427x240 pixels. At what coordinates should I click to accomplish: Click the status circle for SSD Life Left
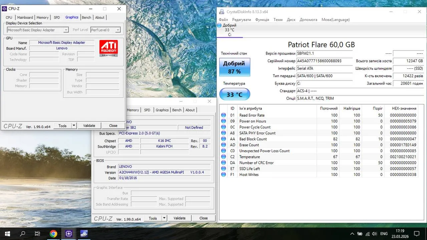coord(224,169)
